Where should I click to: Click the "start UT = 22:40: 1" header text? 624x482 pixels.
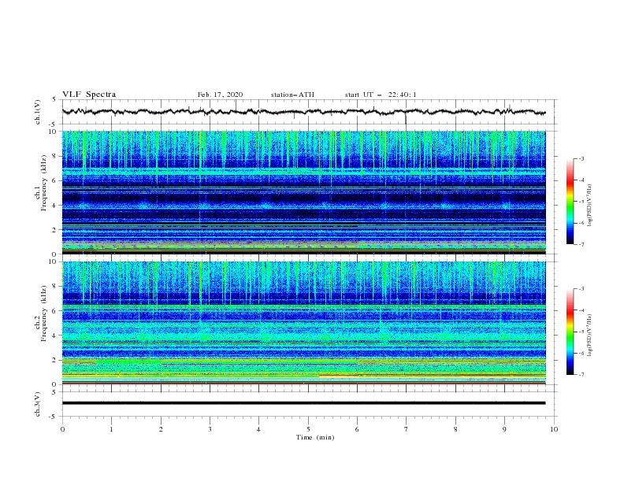[x=381, y=95]
